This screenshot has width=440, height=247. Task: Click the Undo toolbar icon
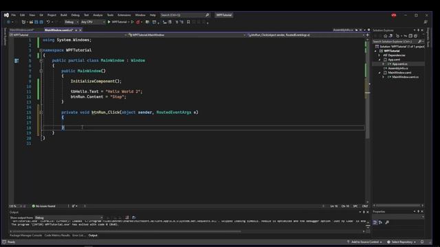48,22
